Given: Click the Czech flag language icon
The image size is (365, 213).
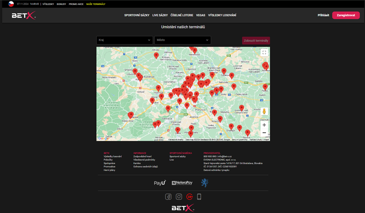Looking at the screenshot, I should 11,4.
